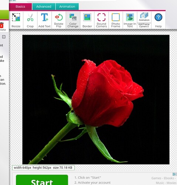Open the Rotate Flip tool
Viewport: 177px width, 185px height.
click(x=59, y=20)
